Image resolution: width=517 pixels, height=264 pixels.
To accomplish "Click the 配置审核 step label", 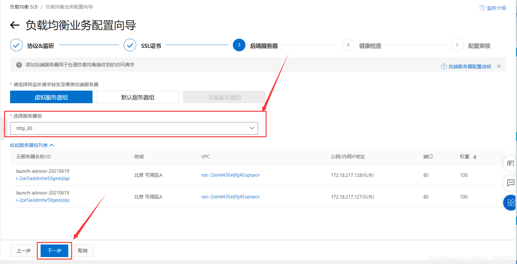I will [x=479, y=46].
